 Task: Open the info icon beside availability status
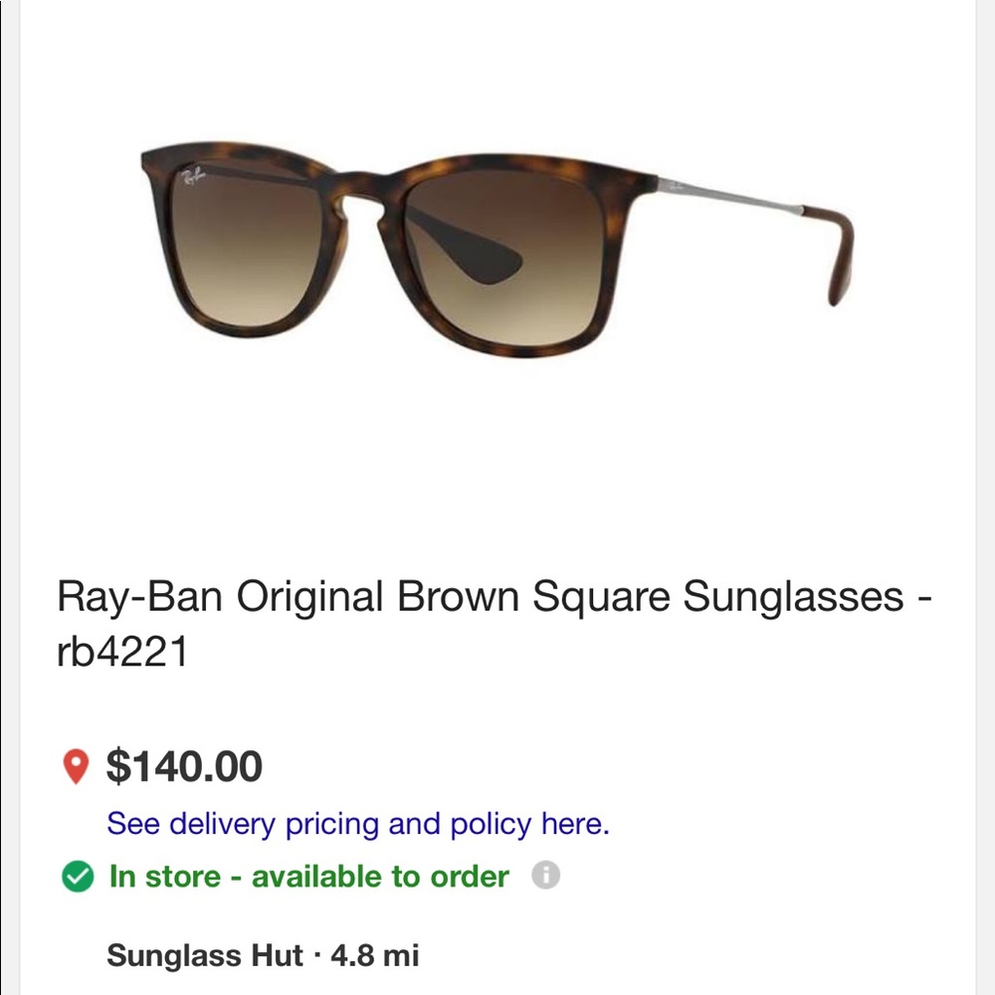pyautogui.click(x=546, y=877)
